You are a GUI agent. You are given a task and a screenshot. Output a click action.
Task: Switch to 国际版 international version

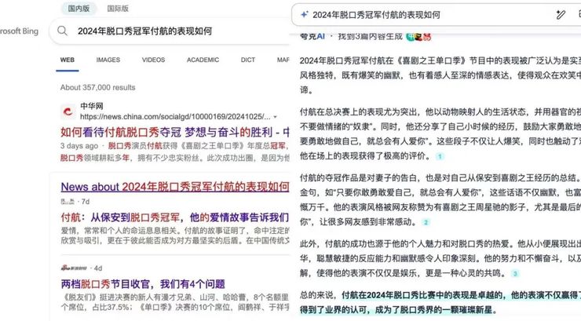(x=118, y=9)
